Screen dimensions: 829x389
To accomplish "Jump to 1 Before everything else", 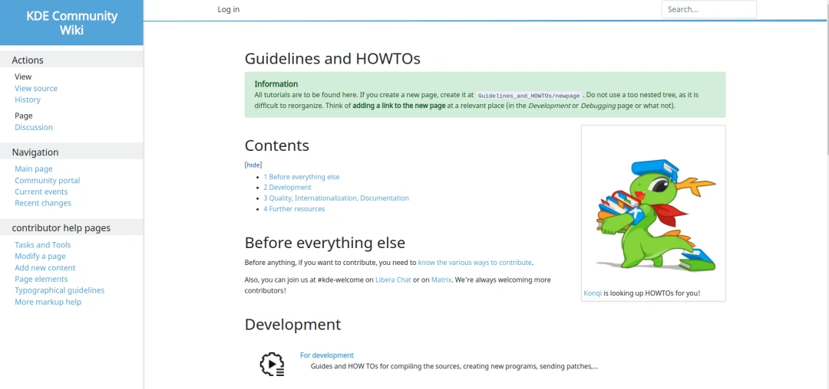I will click(302, 177).
